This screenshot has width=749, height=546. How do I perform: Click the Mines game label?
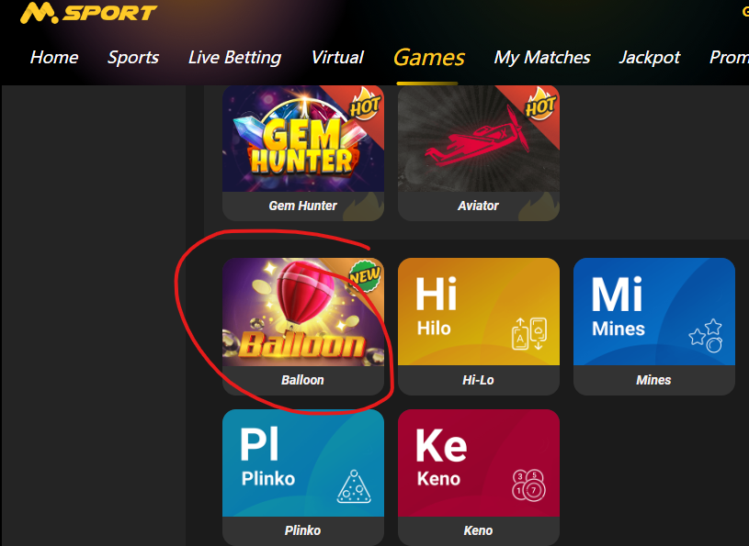[x=653, y=380]
